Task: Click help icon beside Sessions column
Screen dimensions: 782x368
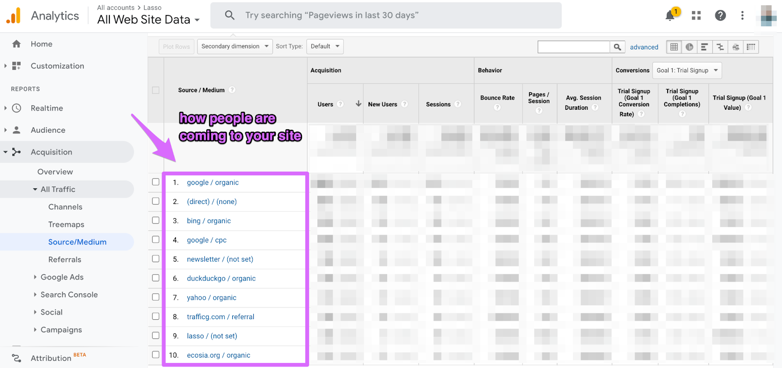Action: click(x=458, y=104)
